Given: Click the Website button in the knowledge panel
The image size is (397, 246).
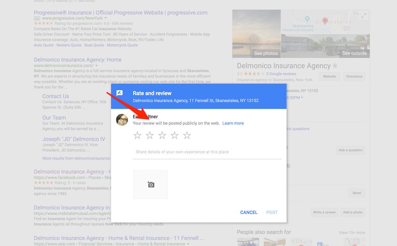Looking at the screenshot, I should pyautogui.click(x=329, y=76).
